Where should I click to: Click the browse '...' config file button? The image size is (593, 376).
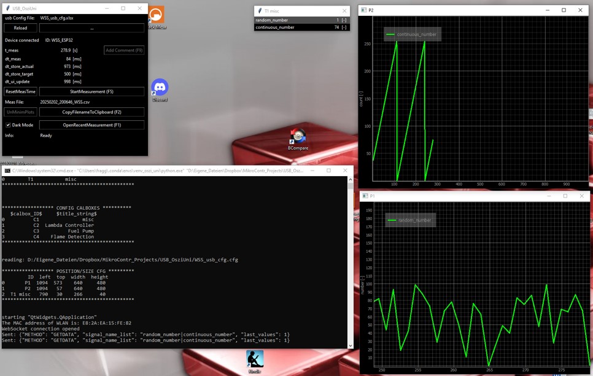(91, 28)
